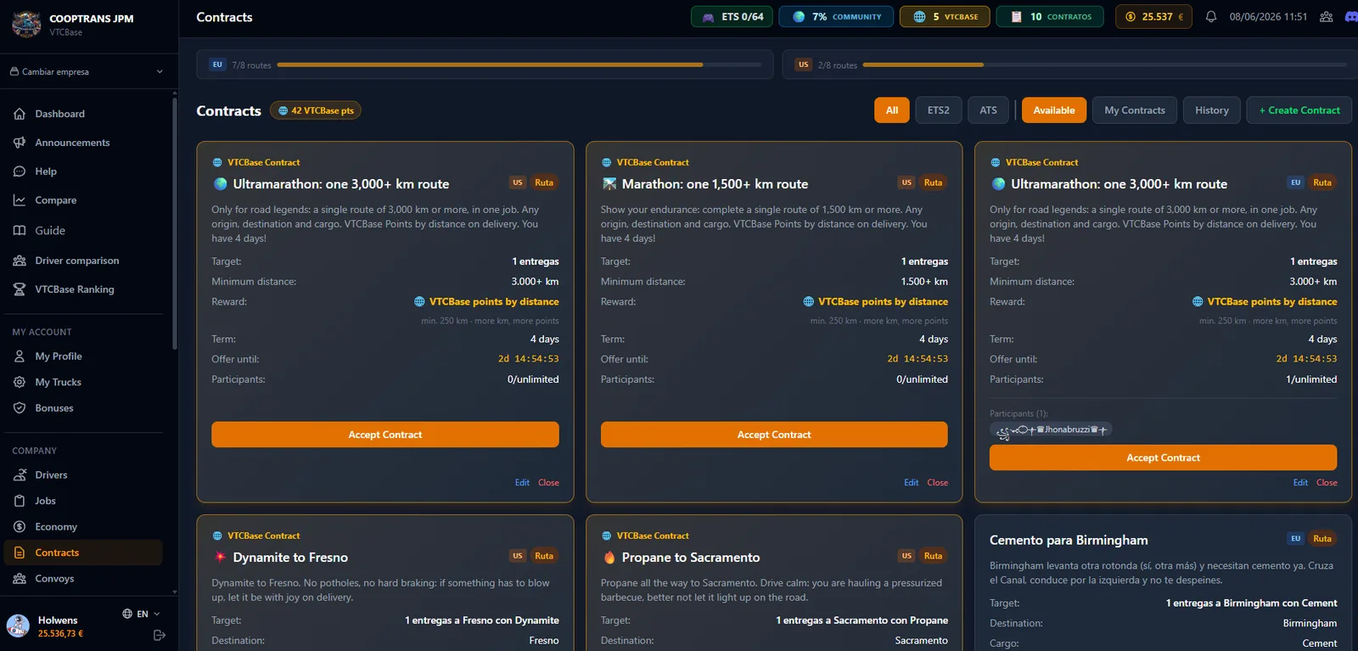Close the US Ultramarathon contract
Screen dimensions: 1358x651
(548, 483)
